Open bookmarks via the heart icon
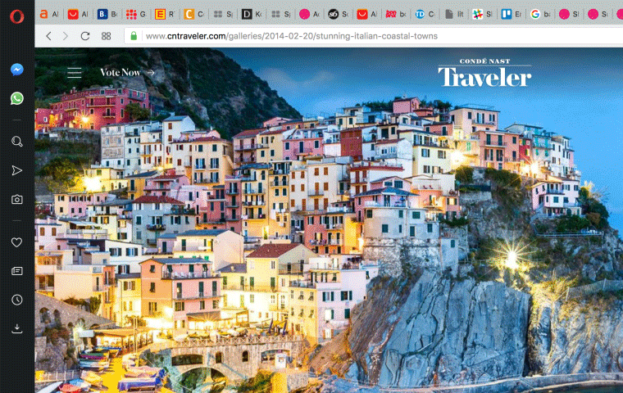623x393 pixels. click(x=16, y=242)
